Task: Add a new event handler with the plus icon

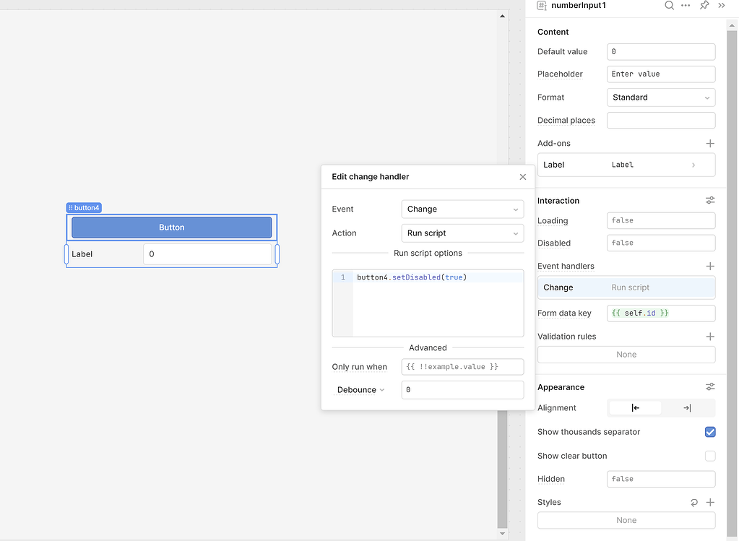Action: [x=711, y=266]
